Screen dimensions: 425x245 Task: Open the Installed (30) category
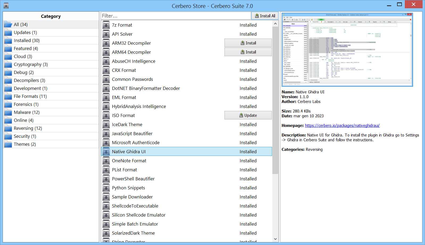[51, 40]
